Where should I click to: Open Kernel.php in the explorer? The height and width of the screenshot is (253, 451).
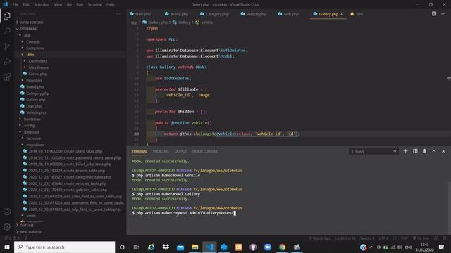pyautogui.click(x=37, y=74)
